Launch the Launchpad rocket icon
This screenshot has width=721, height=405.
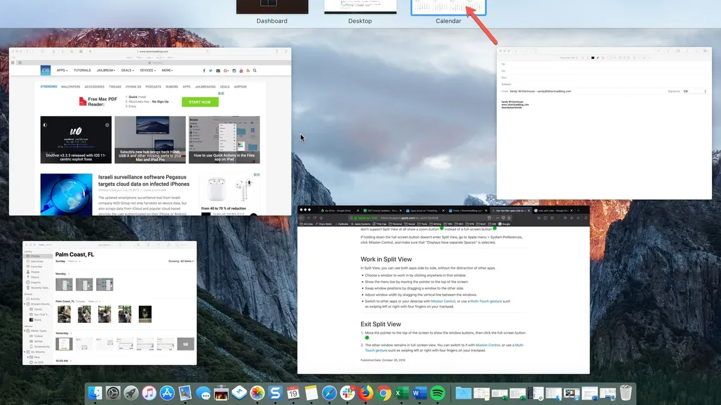[132, 393]
